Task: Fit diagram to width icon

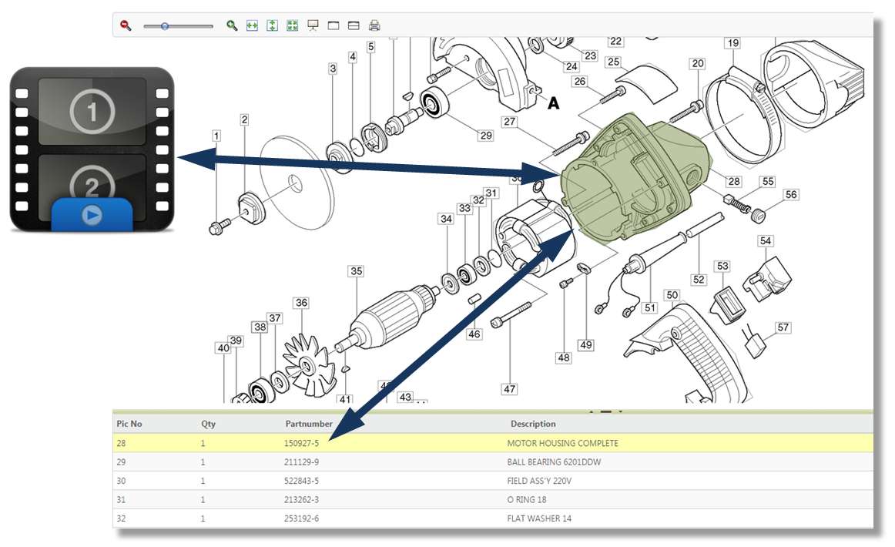Action: pos(252,25)
